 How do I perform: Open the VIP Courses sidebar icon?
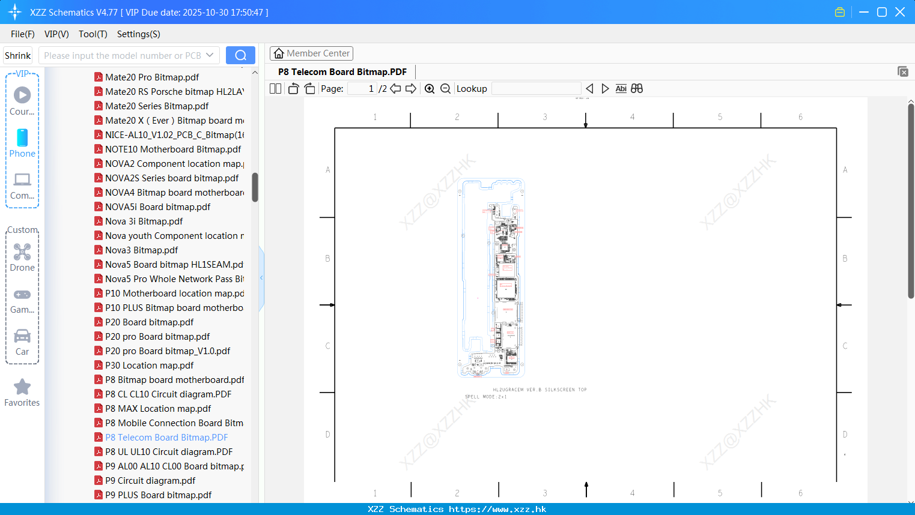pyautogui.click(x=22, y=101)
